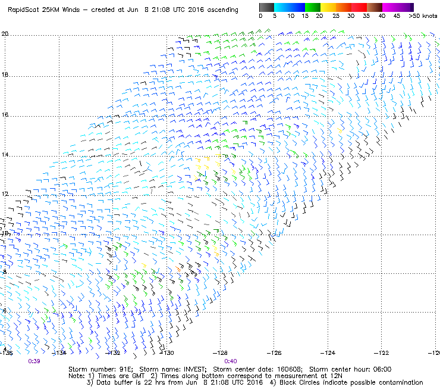Image resolution: width=440 pixels, height=387 pixels.
Task: Click the longitude label '-122'
Action: pos(381,352)
